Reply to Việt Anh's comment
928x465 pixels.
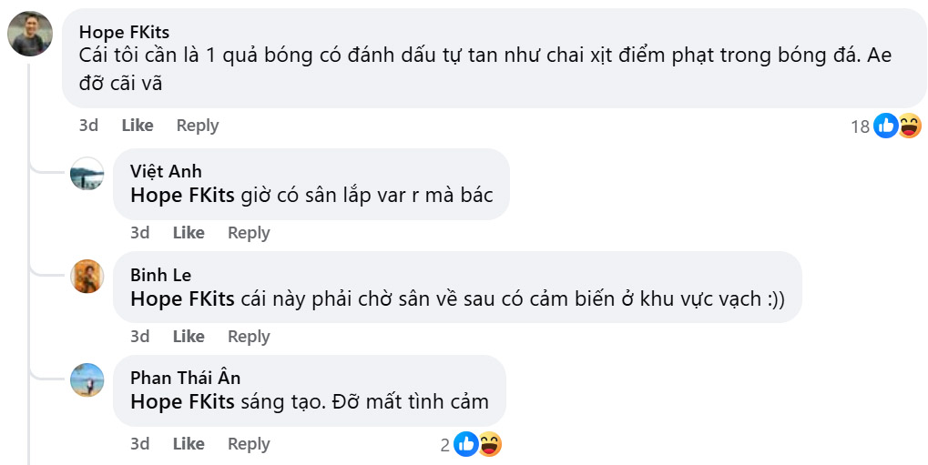point(249,233)
